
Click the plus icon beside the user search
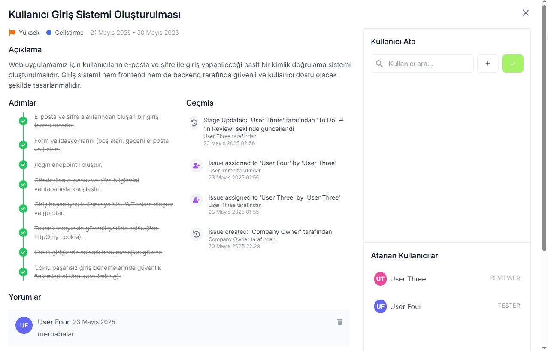click(x=488, y=64)
